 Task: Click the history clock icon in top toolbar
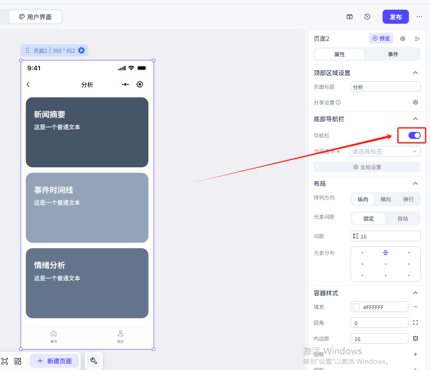tap(367, 17)
